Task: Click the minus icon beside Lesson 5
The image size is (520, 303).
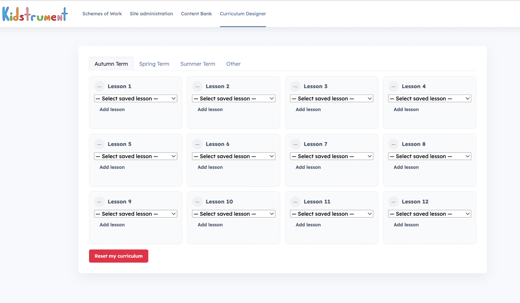Action: coord(99,144)
